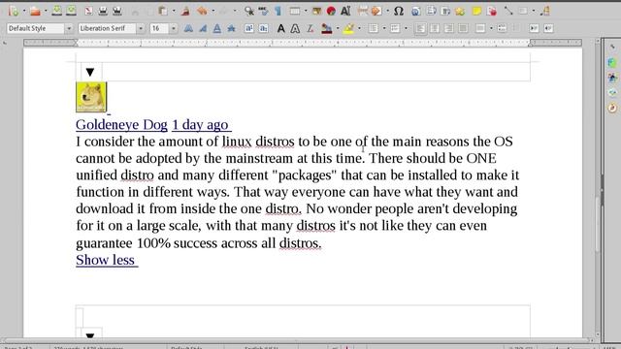Click the 'Show less' link
Image resolution: width=621 pixels, height=349 pixels.
(106, 260)
